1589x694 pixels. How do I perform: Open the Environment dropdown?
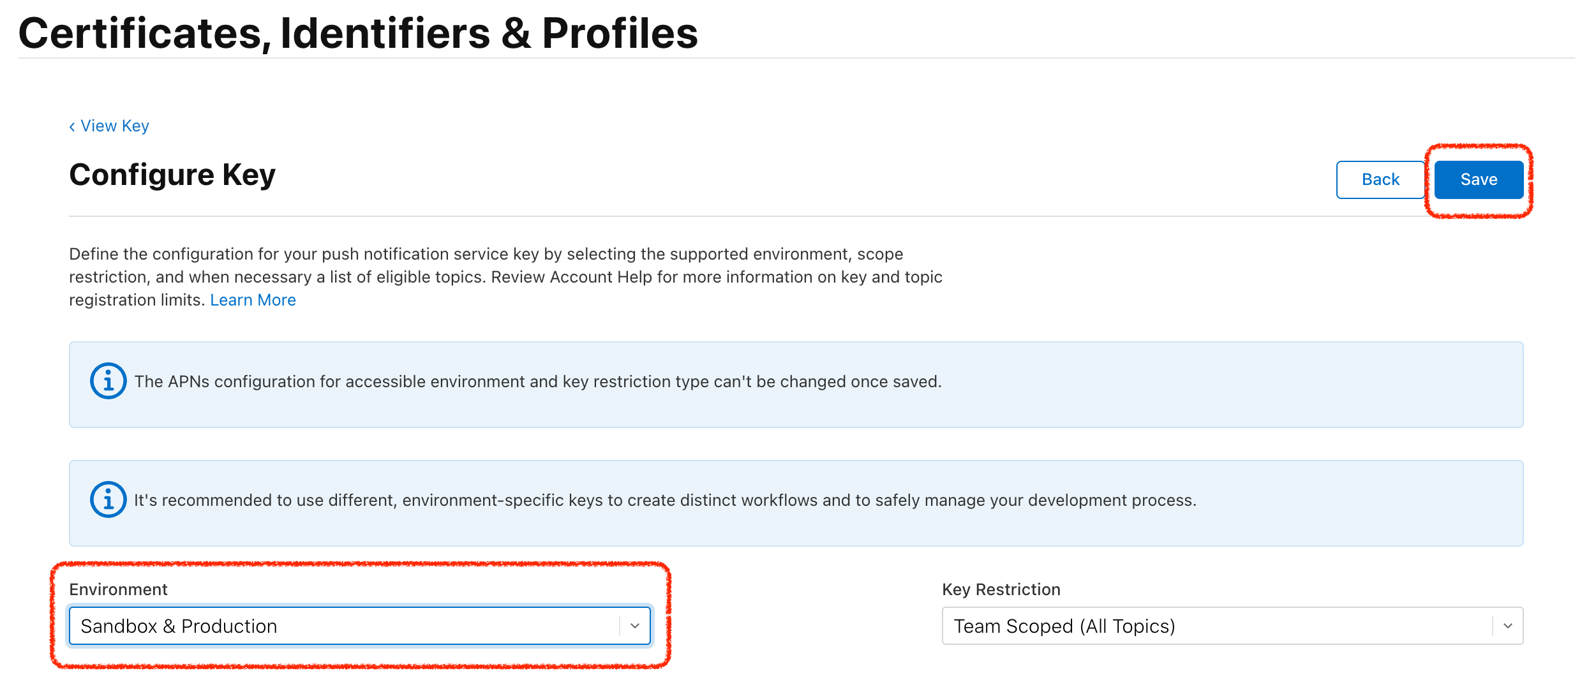360,626
